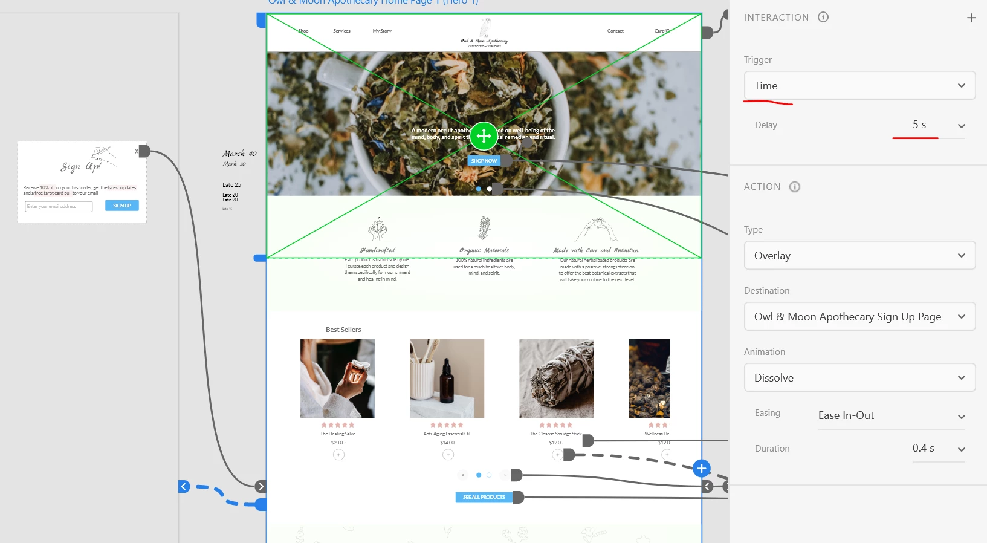Image resolution: width=987 pixels, height=543 pixels.
Task: Click the artboard title at top
Action: (x=373, y=2)
